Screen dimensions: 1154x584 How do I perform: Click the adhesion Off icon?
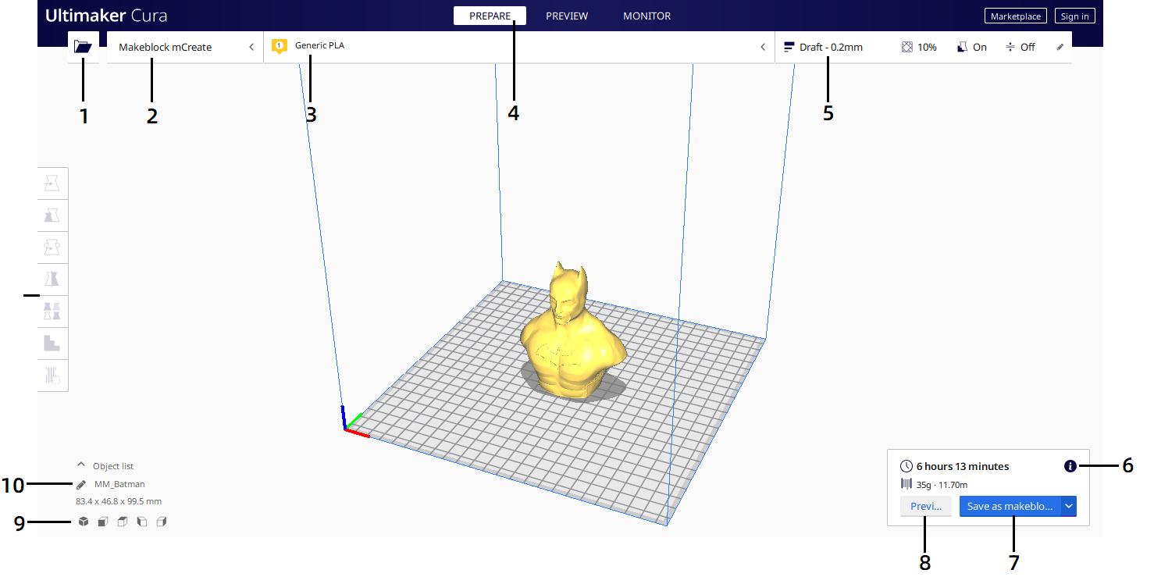[x=1010, y=47]
